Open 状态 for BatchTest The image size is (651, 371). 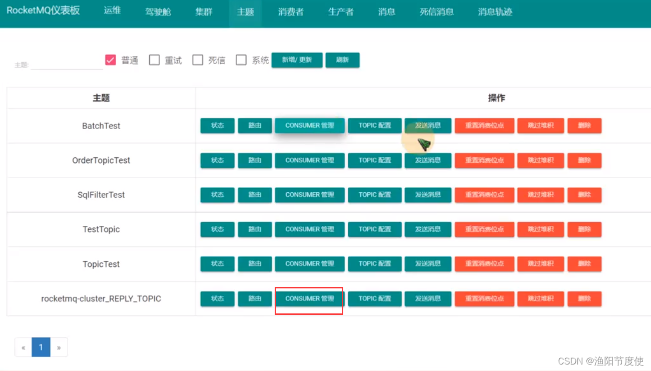217,126
